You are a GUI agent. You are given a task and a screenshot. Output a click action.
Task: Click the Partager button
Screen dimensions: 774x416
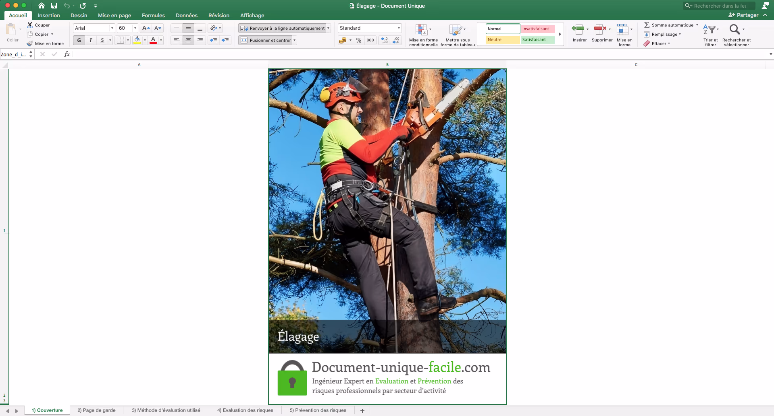tap(743, 15)
